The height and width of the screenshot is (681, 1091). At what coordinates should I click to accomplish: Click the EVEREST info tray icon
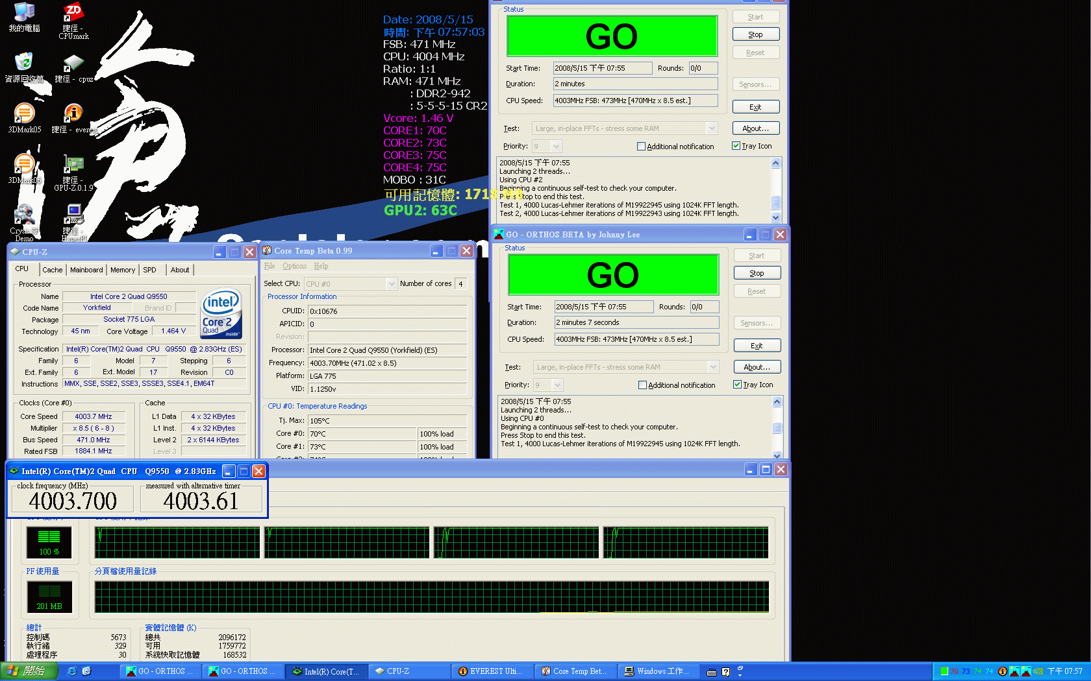click(1002, 671)
